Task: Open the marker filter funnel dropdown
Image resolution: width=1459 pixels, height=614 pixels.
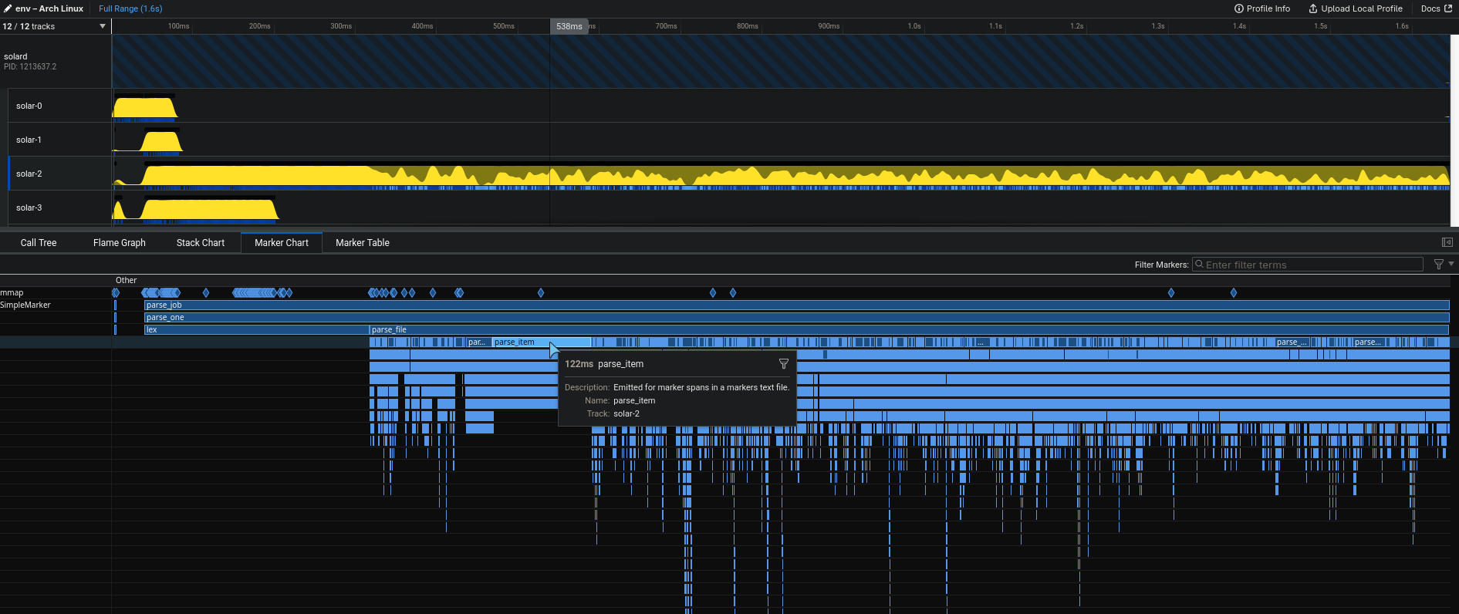Action: (1443, 264)
